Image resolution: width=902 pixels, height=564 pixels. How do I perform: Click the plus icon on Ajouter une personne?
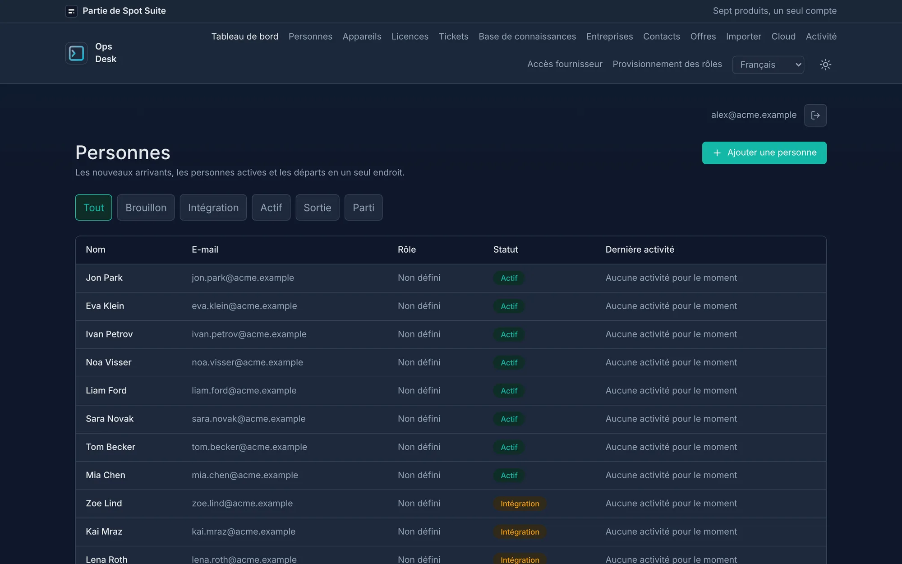pyautogui.click(x=717, y=153)
